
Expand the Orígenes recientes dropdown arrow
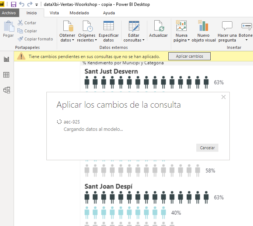[x=96, y=40]
